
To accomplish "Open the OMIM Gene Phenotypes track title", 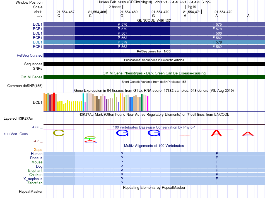I will (x=154, y=73).
